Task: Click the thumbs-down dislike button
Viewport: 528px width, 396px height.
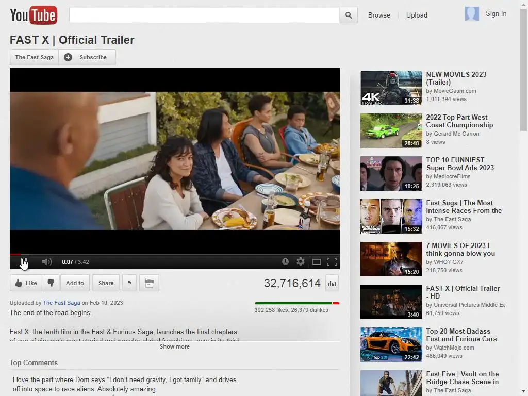Action: pos(51,283)
